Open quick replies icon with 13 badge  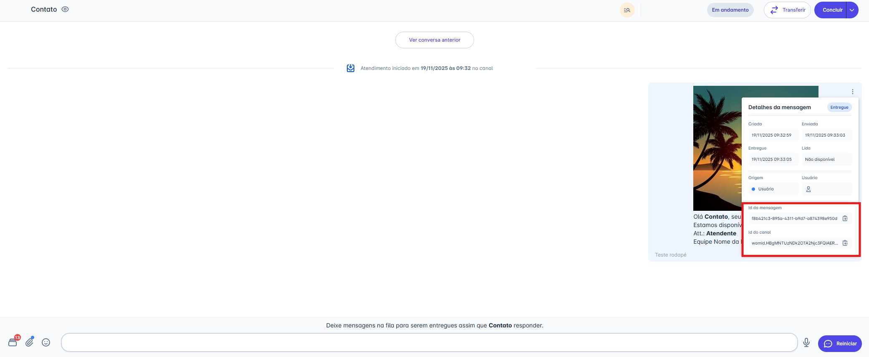point(13,342)
